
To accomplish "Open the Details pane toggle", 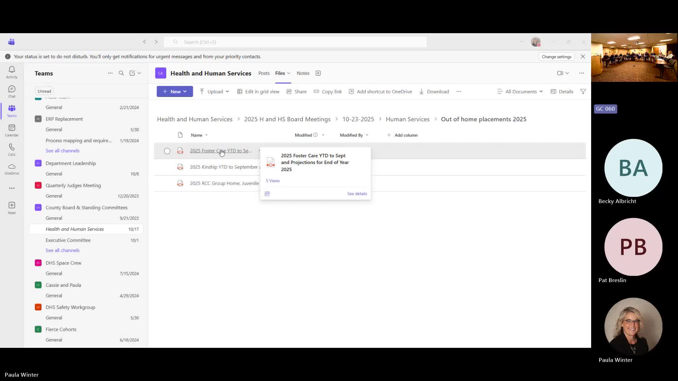I will 562,91.
